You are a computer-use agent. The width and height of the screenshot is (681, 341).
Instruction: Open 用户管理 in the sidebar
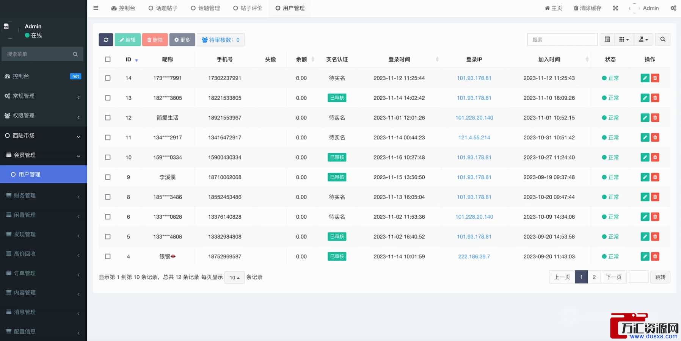pos(44,174)
